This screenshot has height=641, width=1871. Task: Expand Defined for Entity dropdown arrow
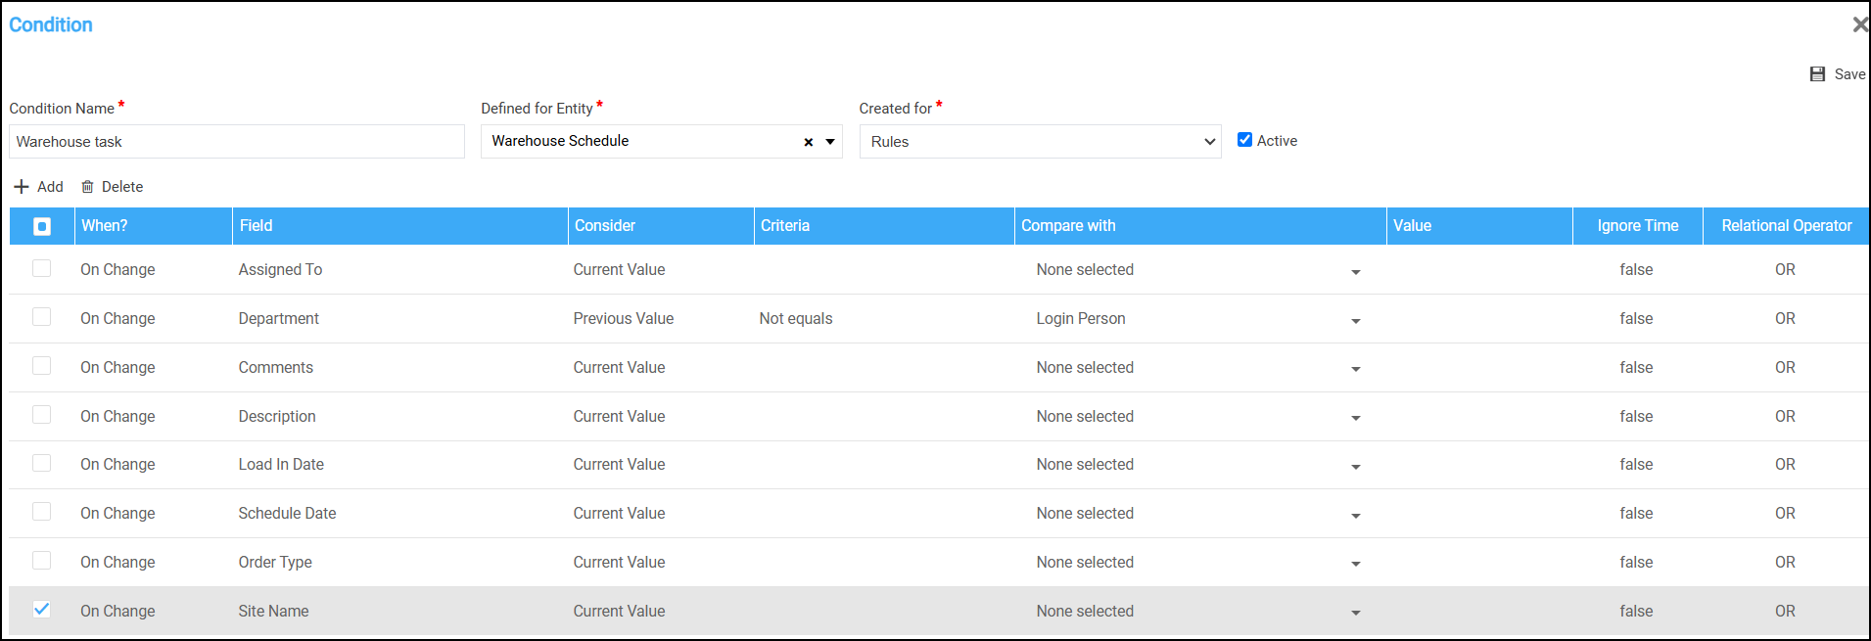point(830,142)
